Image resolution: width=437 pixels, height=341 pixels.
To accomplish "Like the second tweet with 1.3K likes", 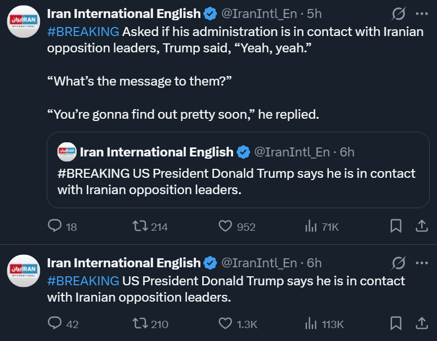I will pos(225,324).
